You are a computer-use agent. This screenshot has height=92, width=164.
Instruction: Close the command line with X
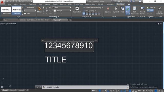pos(38,87)
